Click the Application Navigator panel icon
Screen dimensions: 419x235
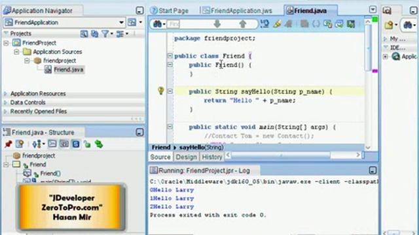click(x=7, y=10)
